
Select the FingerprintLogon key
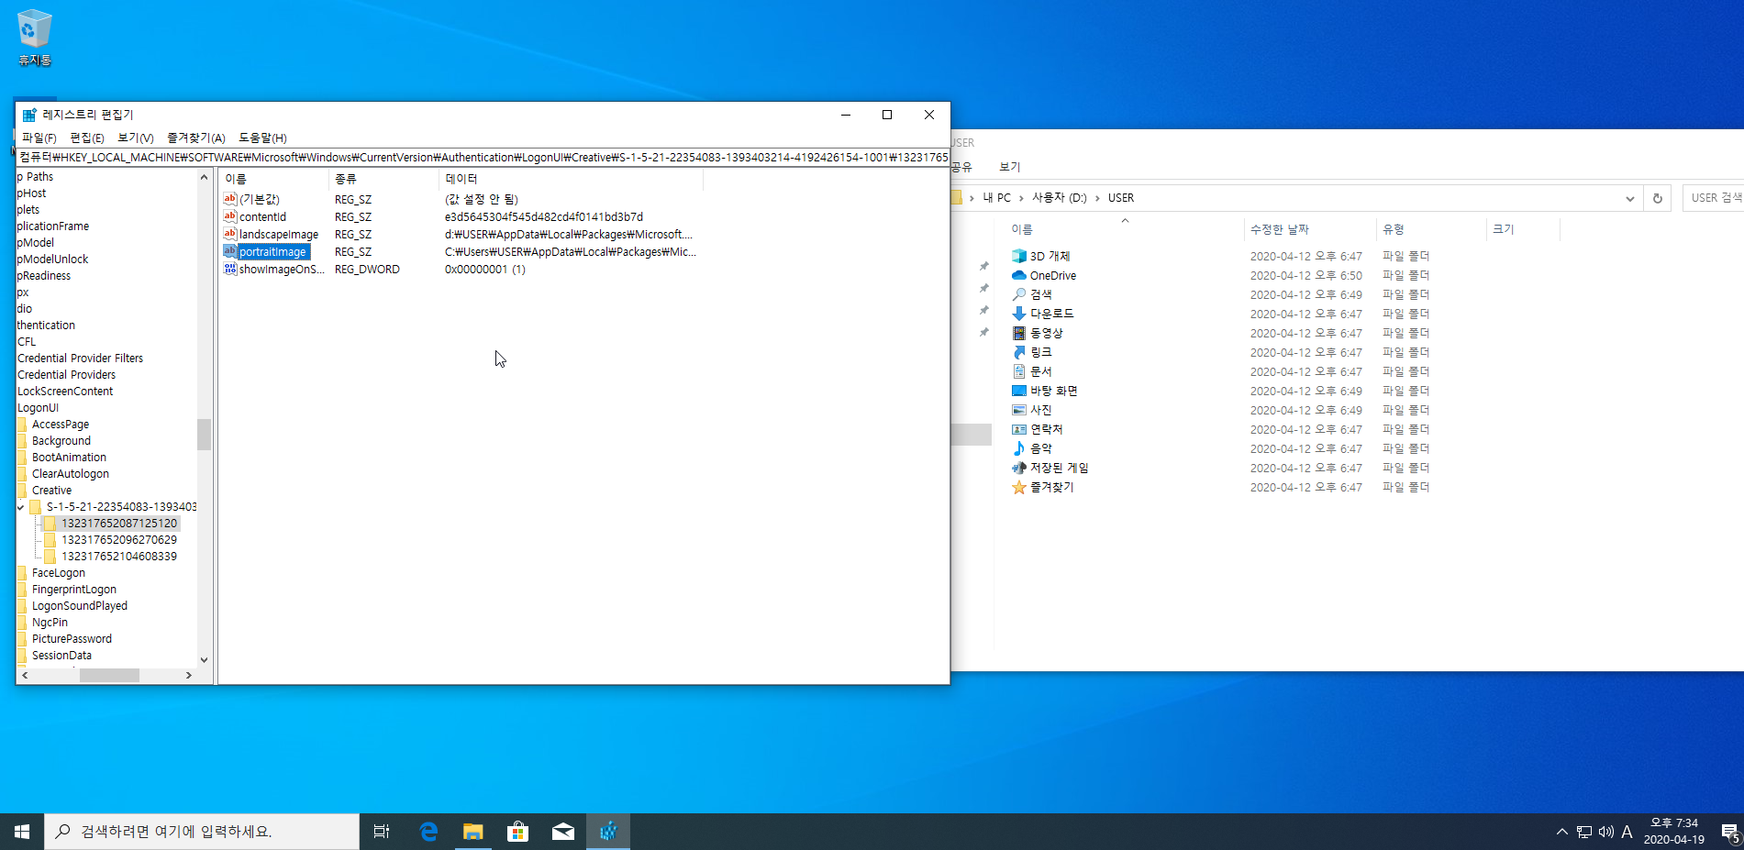coord(74,590)
